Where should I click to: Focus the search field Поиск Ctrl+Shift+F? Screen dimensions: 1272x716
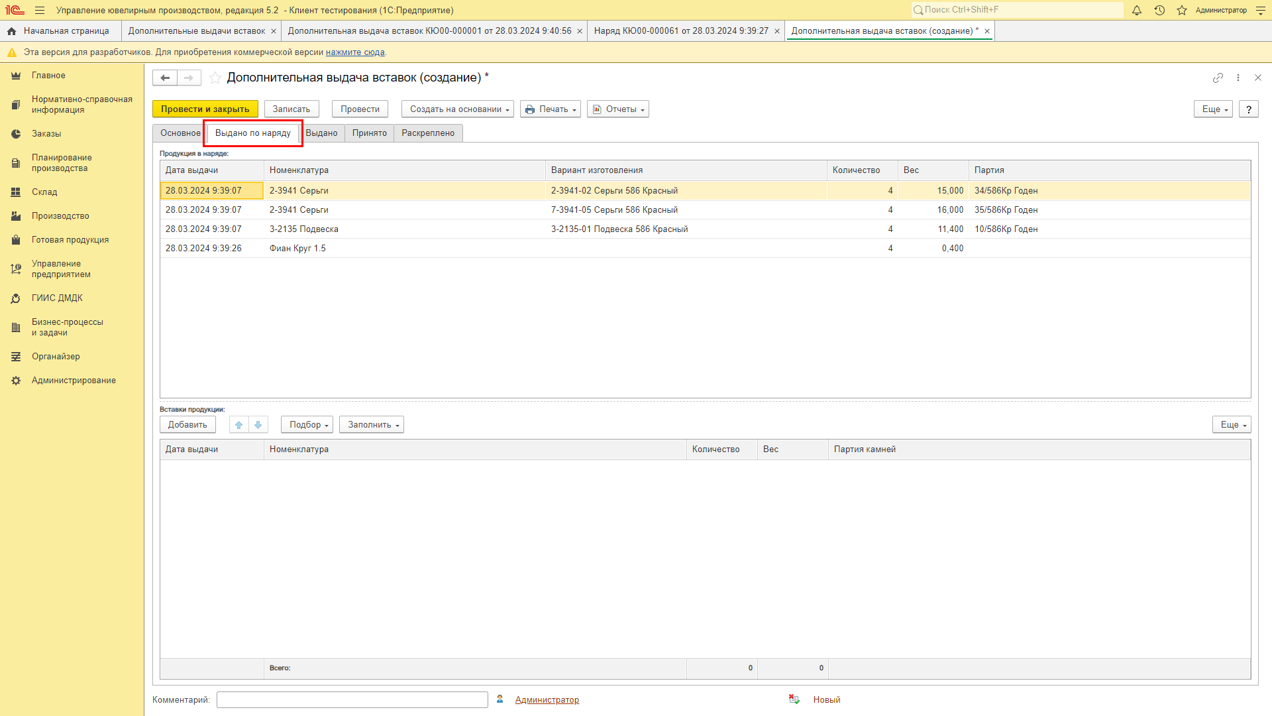[1018, 10]
